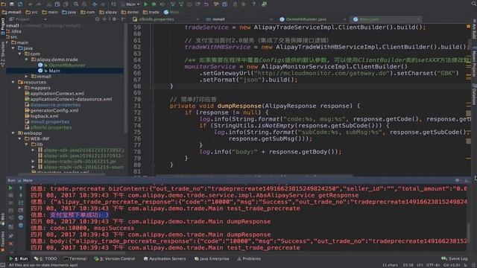
Task: Open Application Servers tool window
Action: (165, 258)
